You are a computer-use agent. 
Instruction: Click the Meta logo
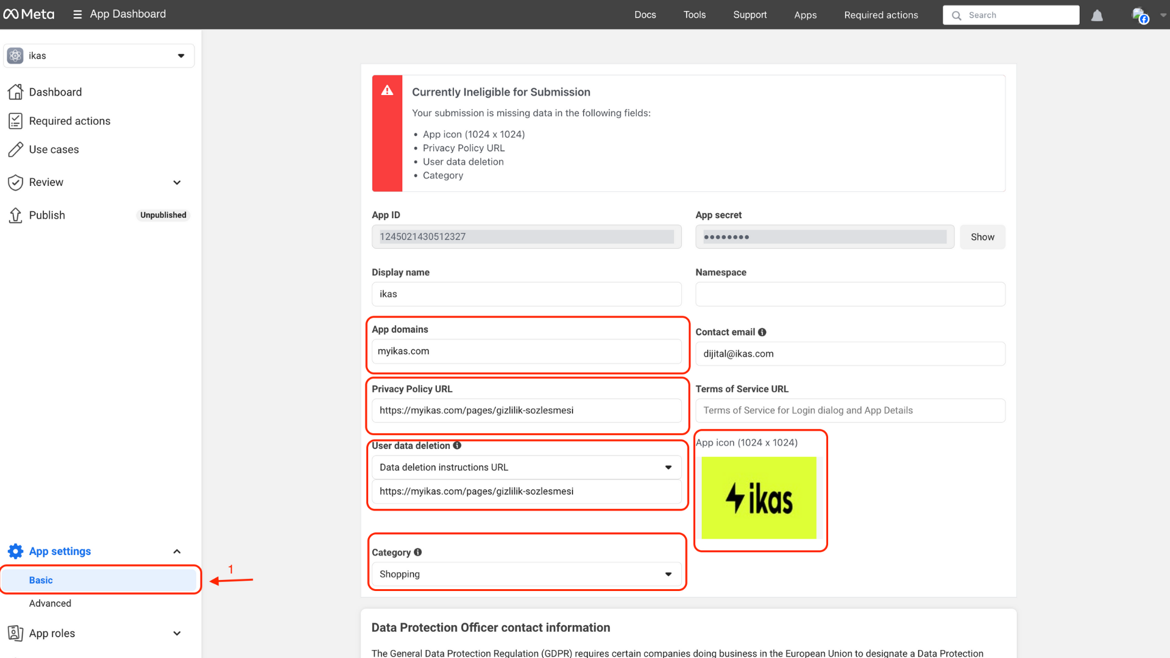[x=29, y=14]
